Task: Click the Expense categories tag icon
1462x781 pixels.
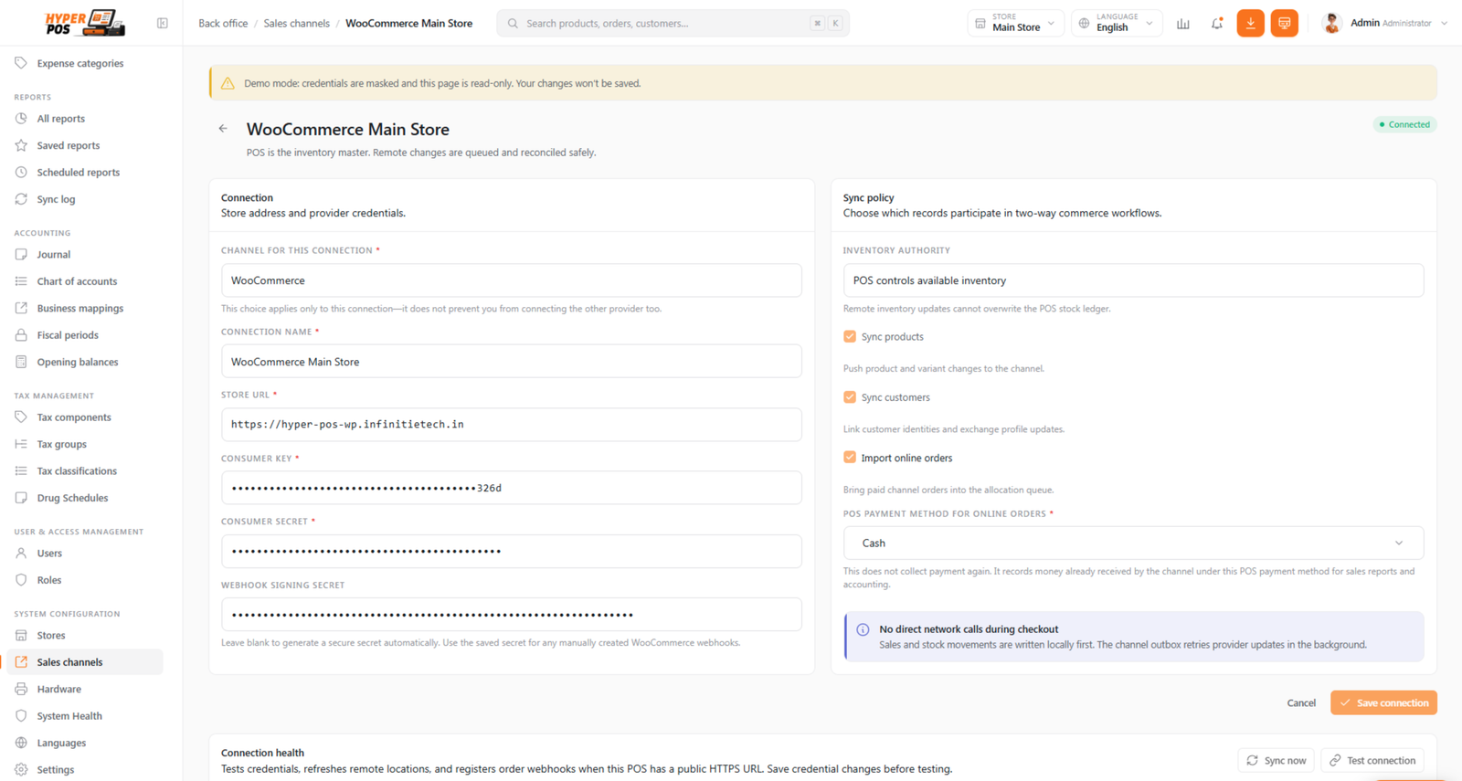Action: (21, 63)
